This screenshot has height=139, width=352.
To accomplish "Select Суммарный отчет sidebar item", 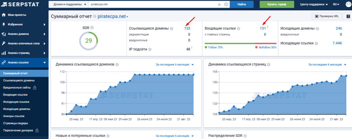I will 24,73.
